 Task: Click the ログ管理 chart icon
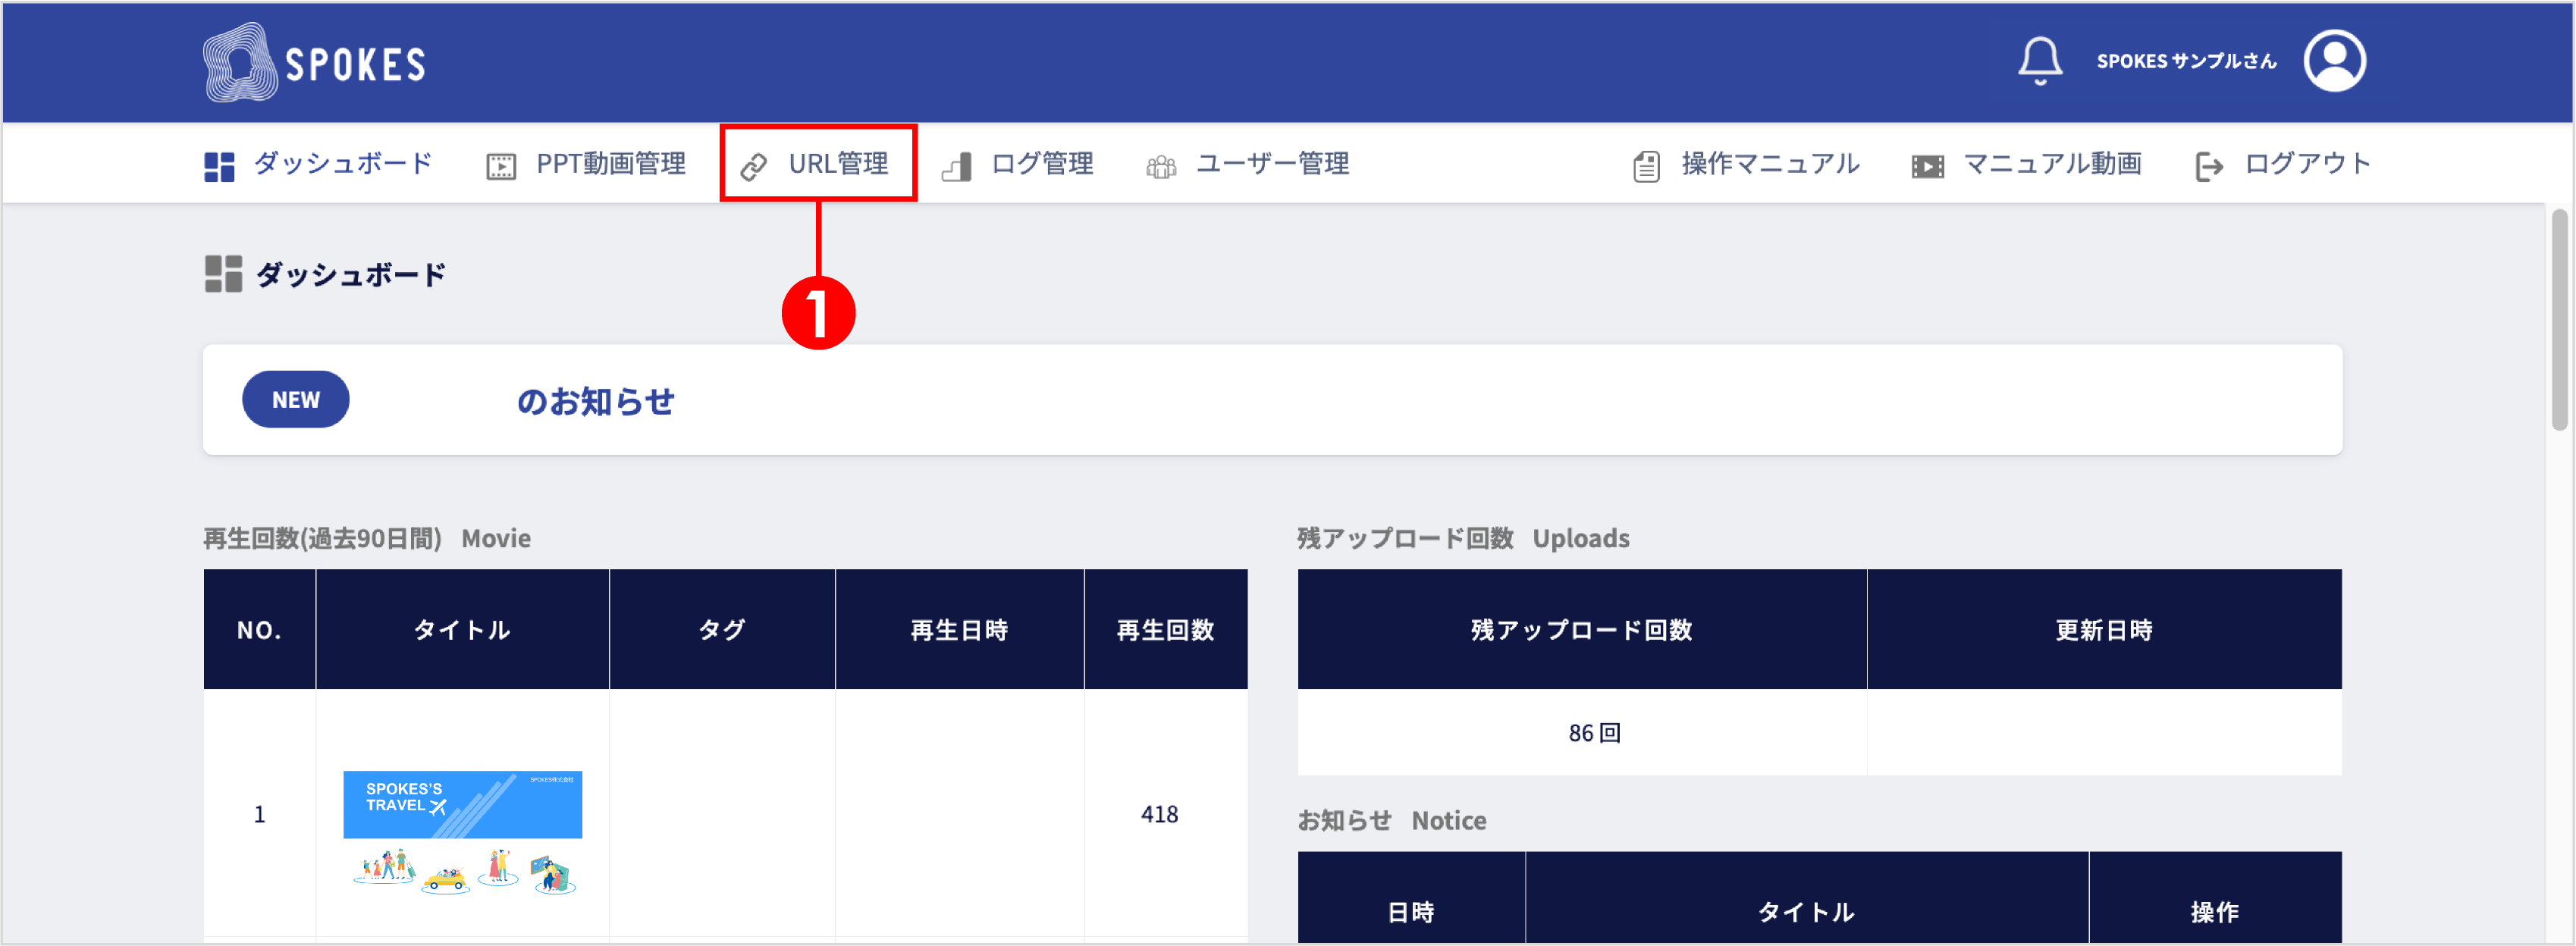(957, 166)
